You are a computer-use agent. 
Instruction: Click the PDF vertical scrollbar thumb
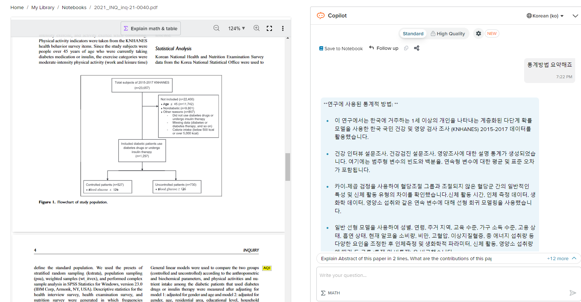coord(288,167)
